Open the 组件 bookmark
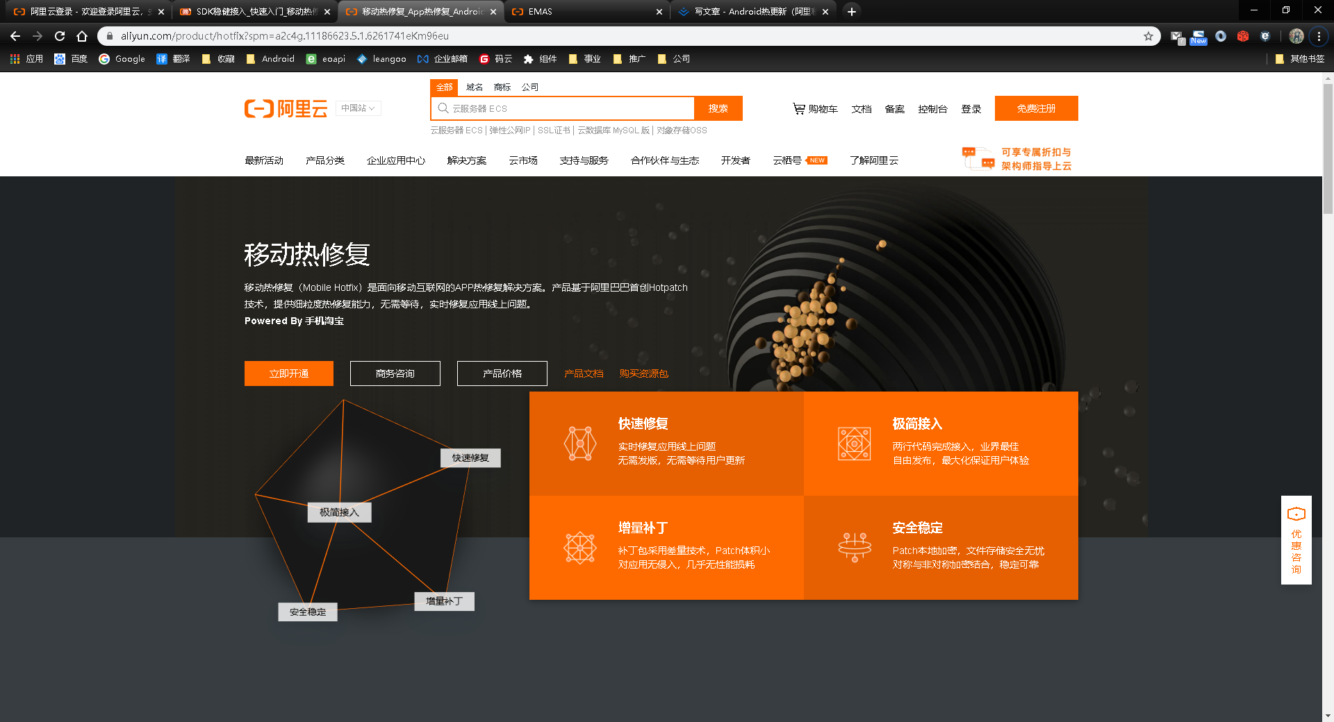Screen dimensions: 1334x722 click(540, 59)
